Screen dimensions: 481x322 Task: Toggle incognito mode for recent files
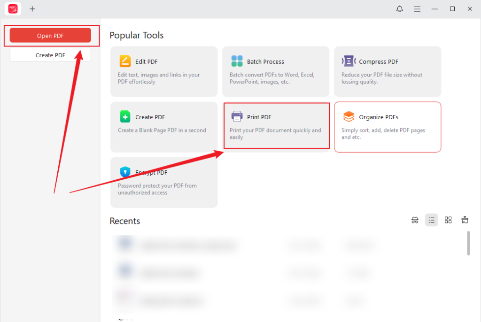tap(415, 220)
